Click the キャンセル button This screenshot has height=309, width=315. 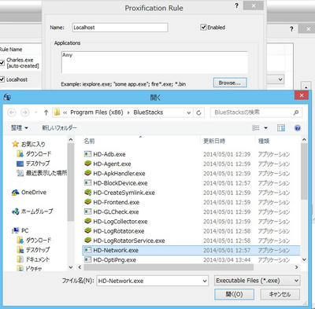click(x=280, y=294)
